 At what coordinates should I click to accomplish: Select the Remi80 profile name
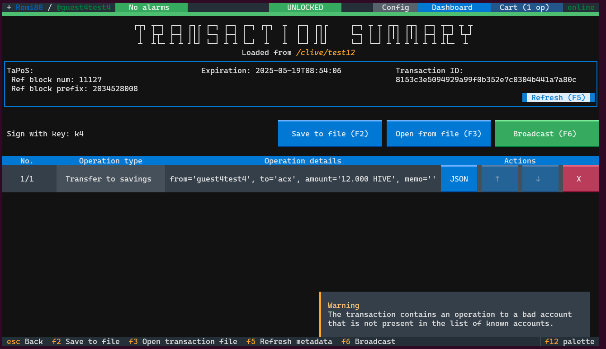29,7
